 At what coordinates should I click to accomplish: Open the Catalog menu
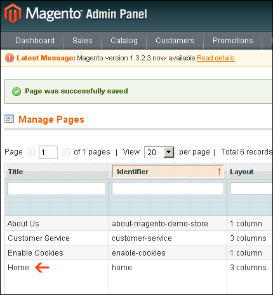[x=124, y=41]
